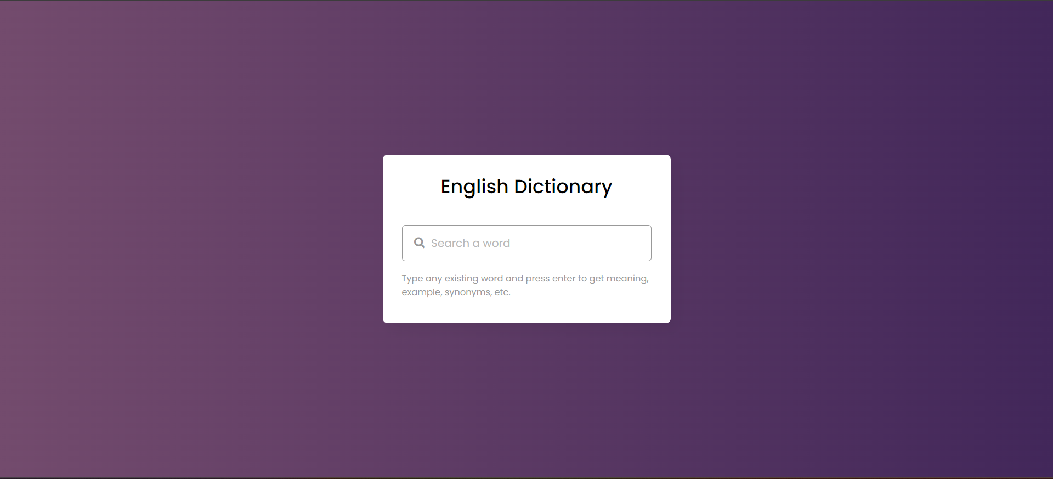This screenshot has width=1053, height=479.
Task: Click the magnifying glass search icon
Action: (x=420, y=243)
